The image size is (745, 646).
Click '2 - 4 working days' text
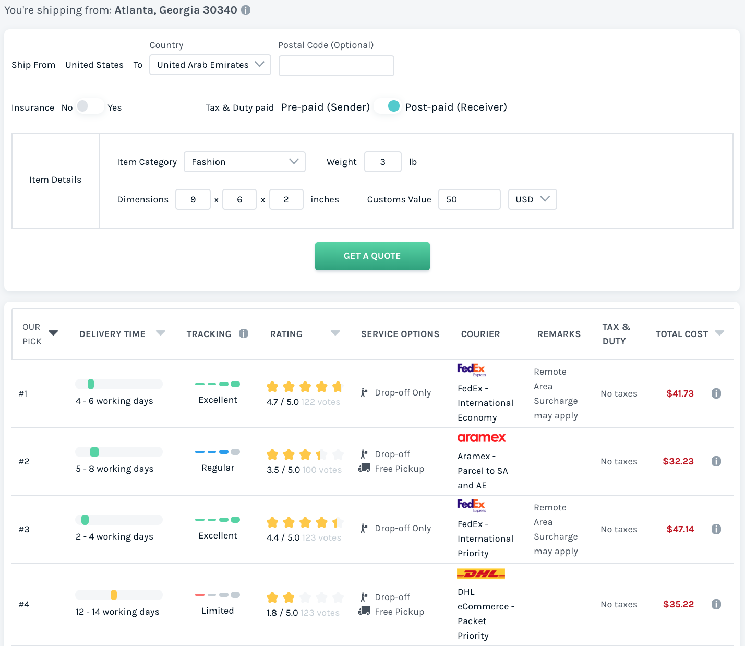point(114,536)
